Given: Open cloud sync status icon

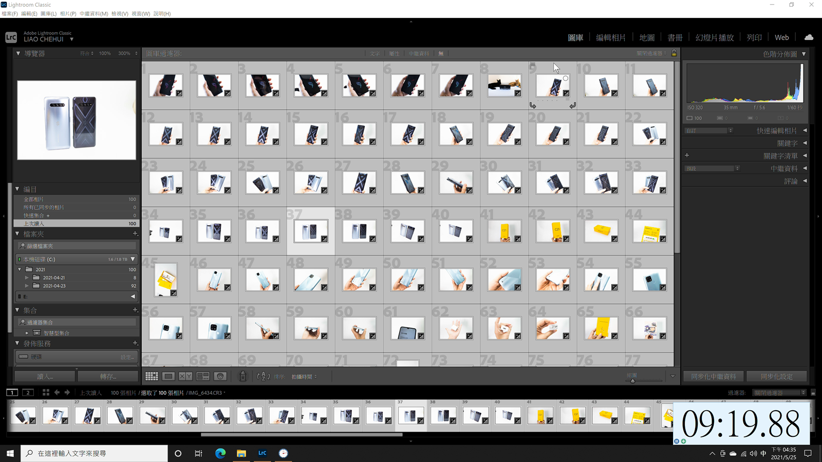Looking at the screenshot, I should [809, 37].
